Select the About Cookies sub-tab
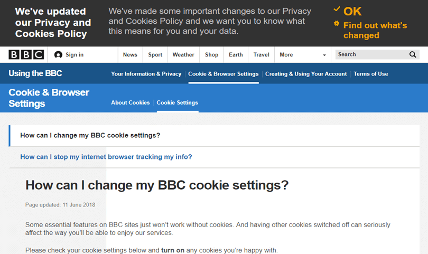 [130, 102]
